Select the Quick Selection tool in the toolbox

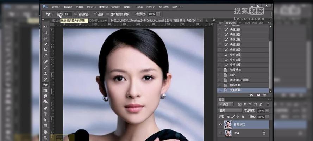(45, 44)
